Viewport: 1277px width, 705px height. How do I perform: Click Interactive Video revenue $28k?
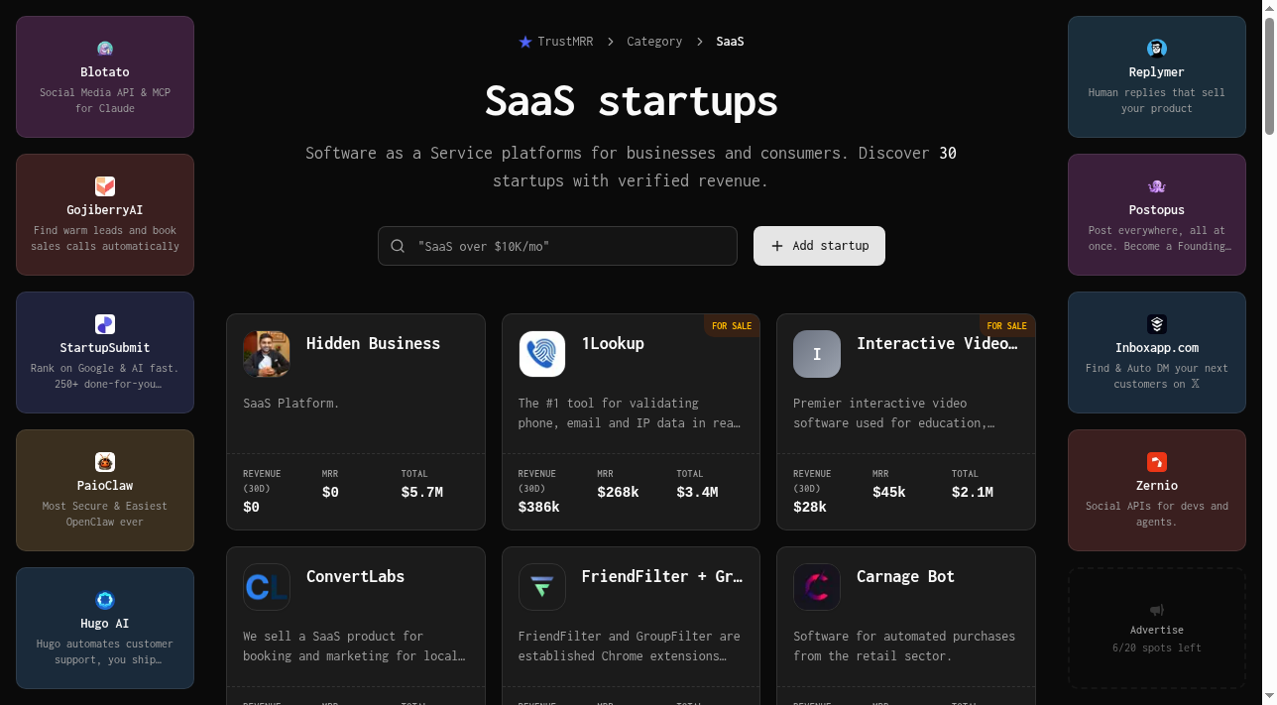(x=810, y=507)
